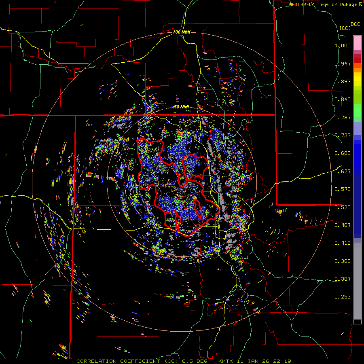
Task: Click the 50 NMI range ring label
Action: 182,107
